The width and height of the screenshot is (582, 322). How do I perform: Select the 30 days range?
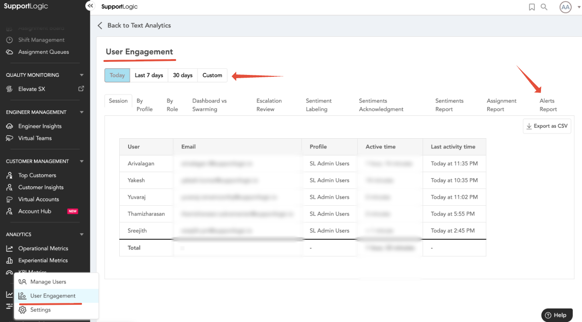183,75
